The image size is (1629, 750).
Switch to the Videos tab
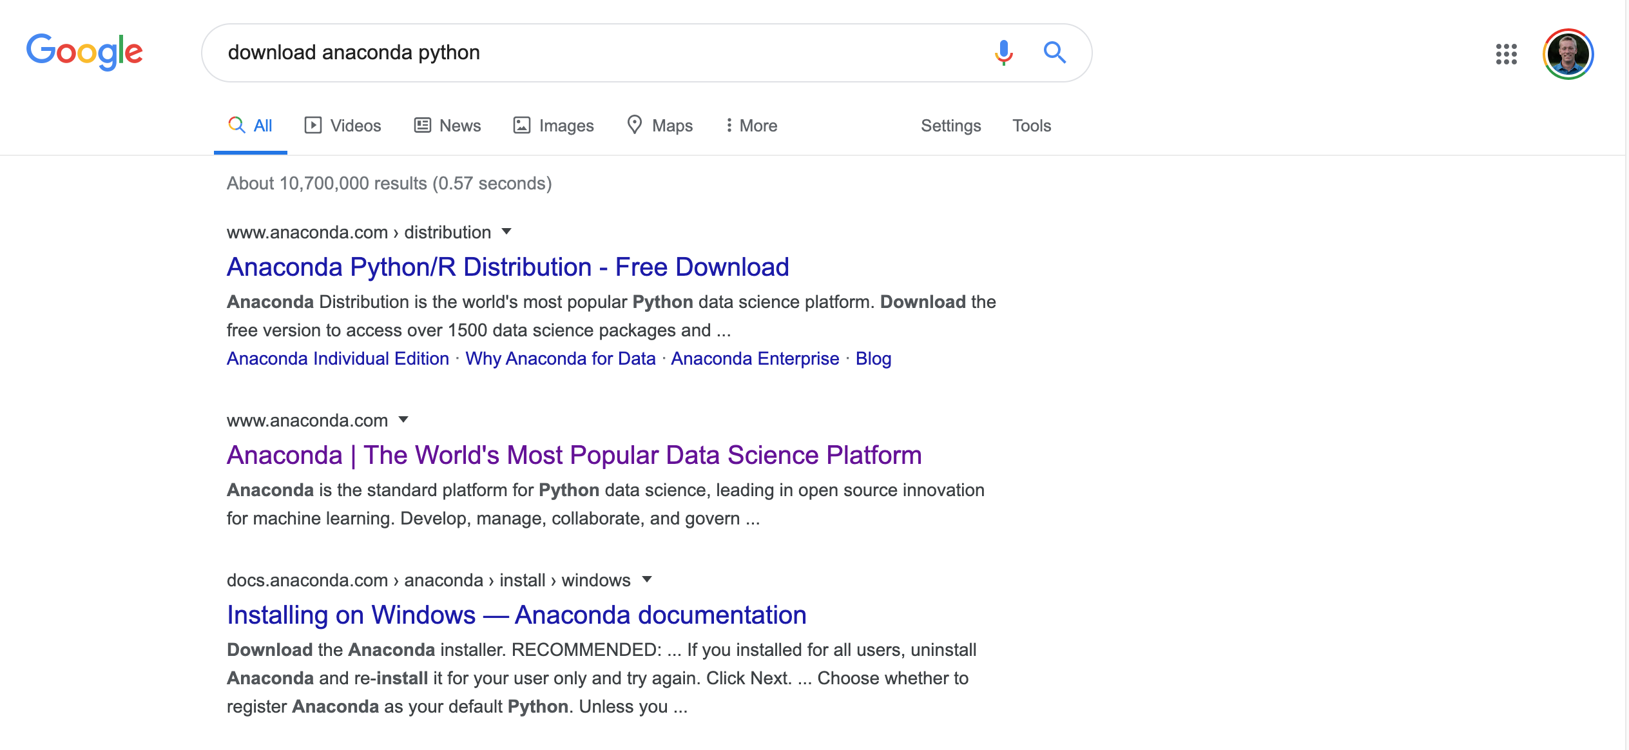[343, 126]
